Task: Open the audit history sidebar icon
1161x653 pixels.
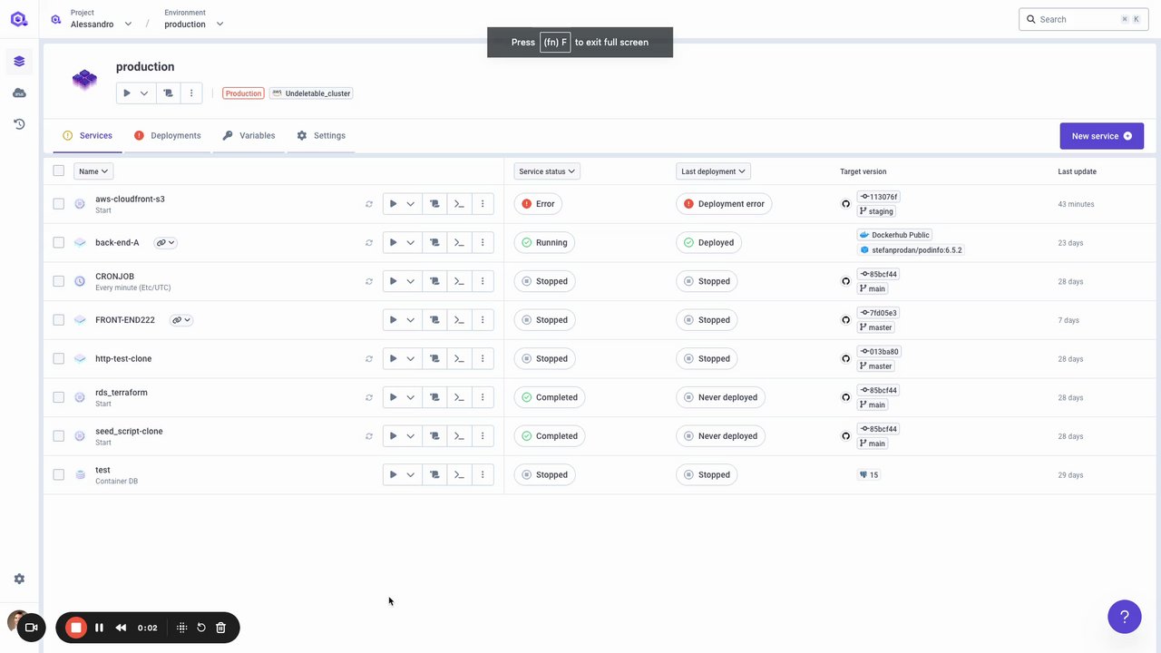Action: tap(19, 124)
